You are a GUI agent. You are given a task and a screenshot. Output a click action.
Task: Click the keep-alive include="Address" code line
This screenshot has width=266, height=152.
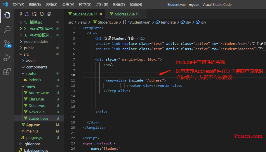(x=135, y=80)
